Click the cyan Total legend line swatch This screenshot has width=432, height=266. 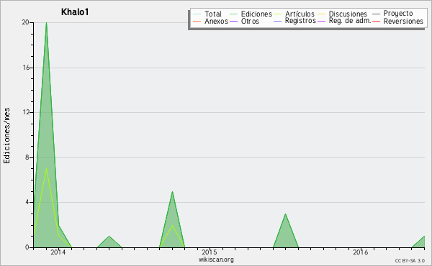coord(197,14)
